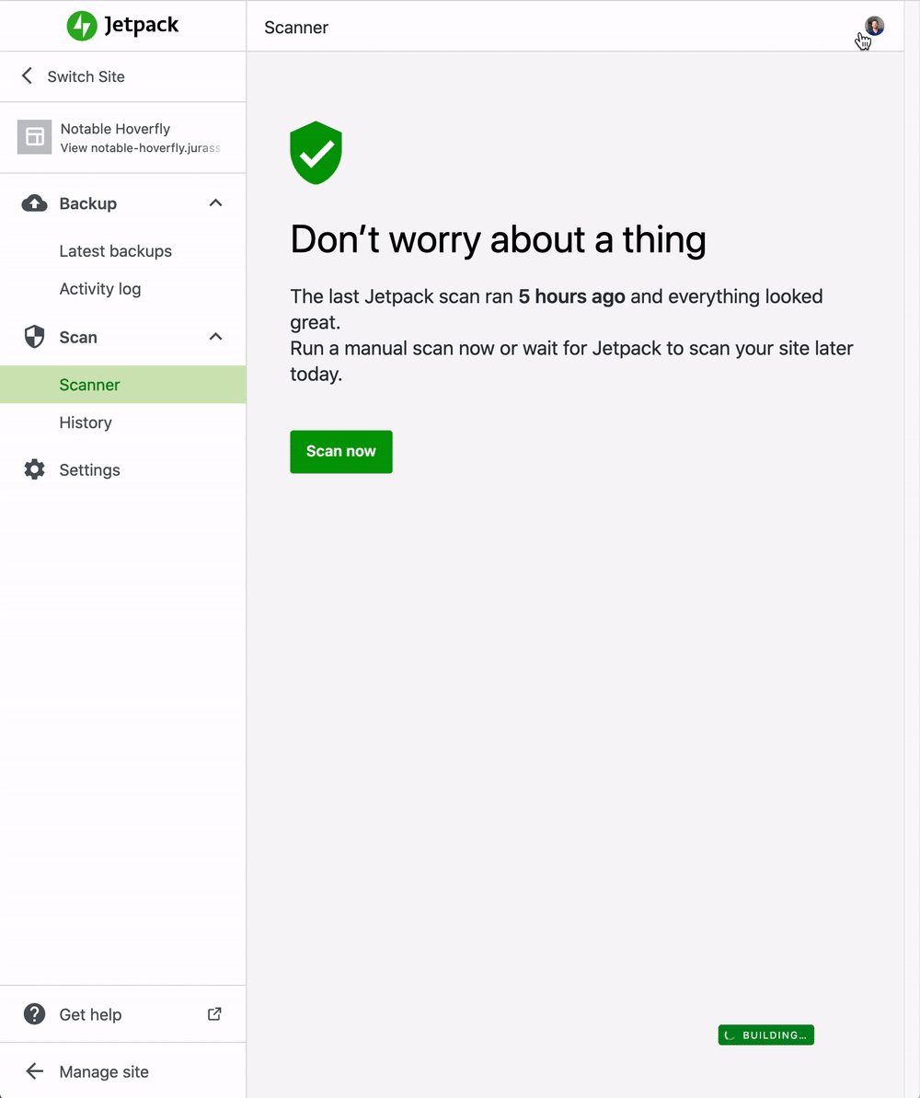Viewport: 920px width, 1098px height.
Task: Select the Scanner menu item
Action: [122, 385]
